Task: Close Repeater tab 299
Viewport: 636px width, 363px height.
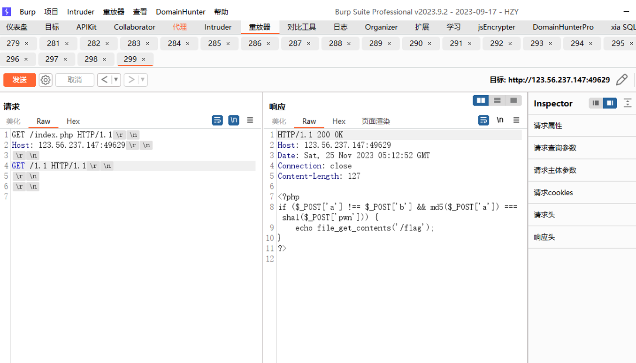Action: pyautogui.click(x=144, y=59)
